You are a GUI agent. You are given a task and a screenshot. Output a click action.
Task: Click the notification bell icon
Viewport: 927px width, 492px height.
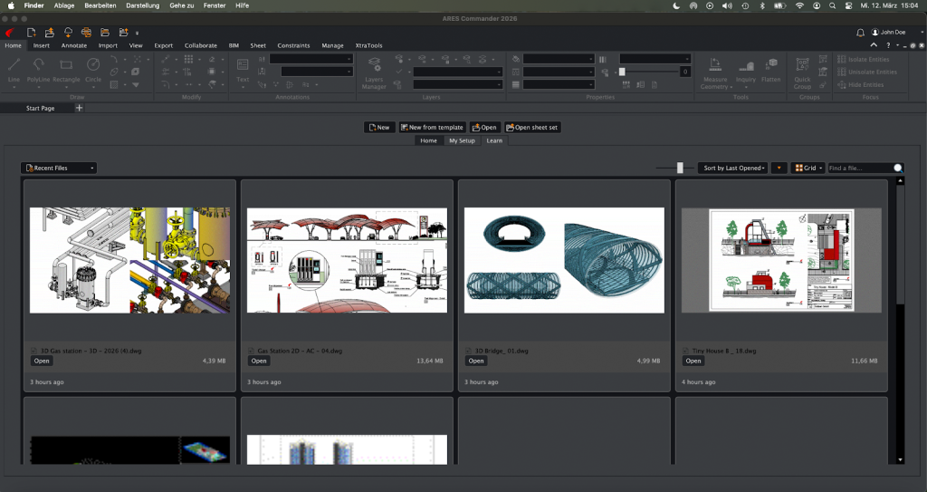(860, 33)
